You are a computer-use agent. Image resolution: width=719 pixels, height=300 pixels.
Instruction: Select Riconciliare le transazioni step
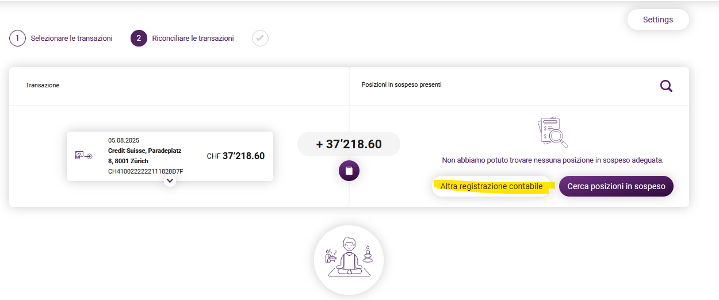(193, 39)
